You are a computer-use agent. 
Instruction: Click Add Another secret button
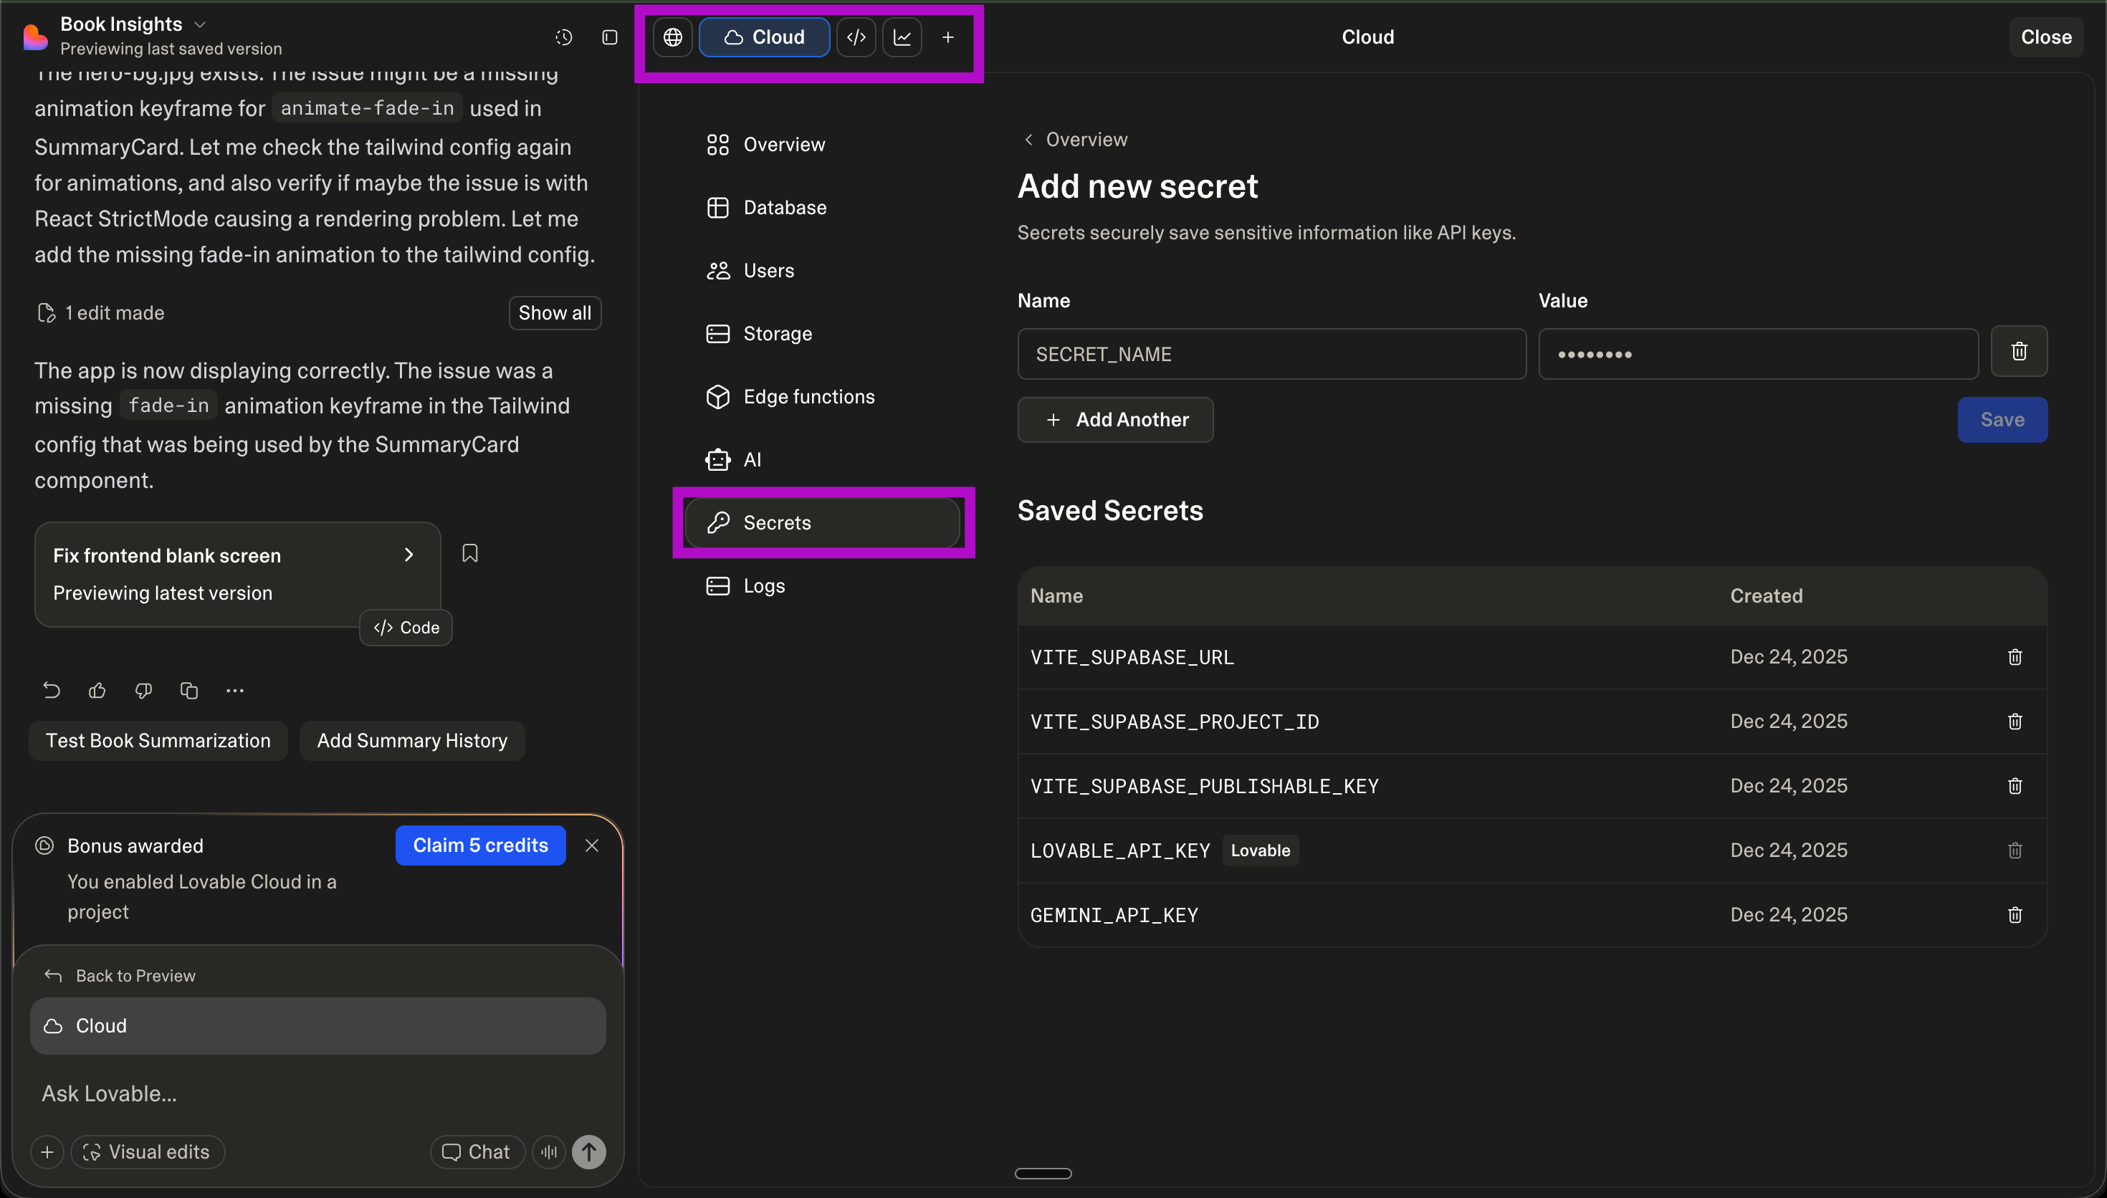click(x=1115, y=420)
